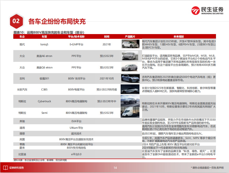Select the C385 cell
229x173 pixels.
44,90
